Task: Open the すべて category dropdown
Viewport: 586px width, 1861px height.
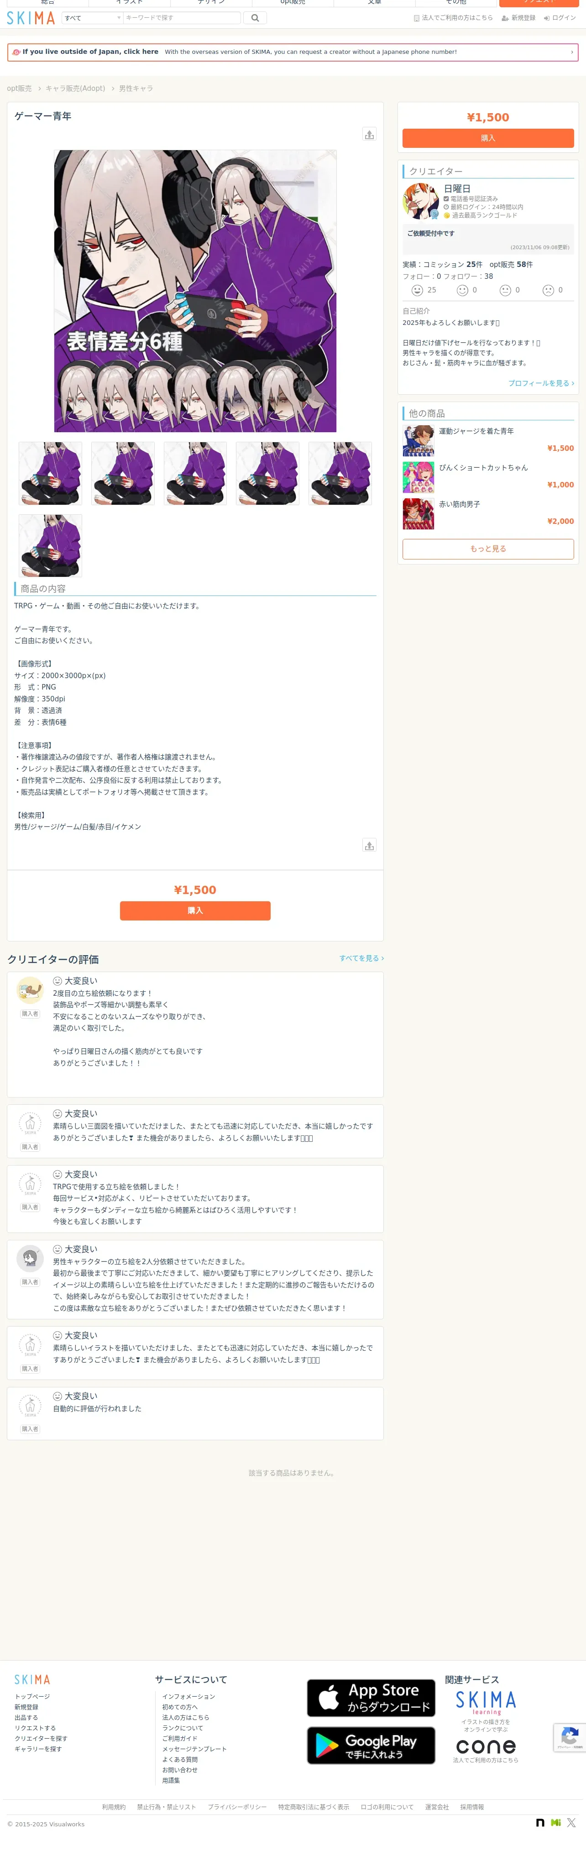Action: click(x=93, y=17)
